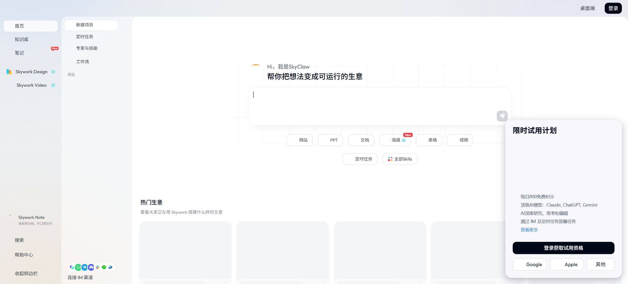This screenshot has width=628, height=284.
Task: Open 笔记 in the sidebar
Action: click(x=31, y=53)
